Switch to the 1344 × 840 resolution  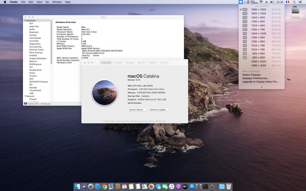point(258,17)
